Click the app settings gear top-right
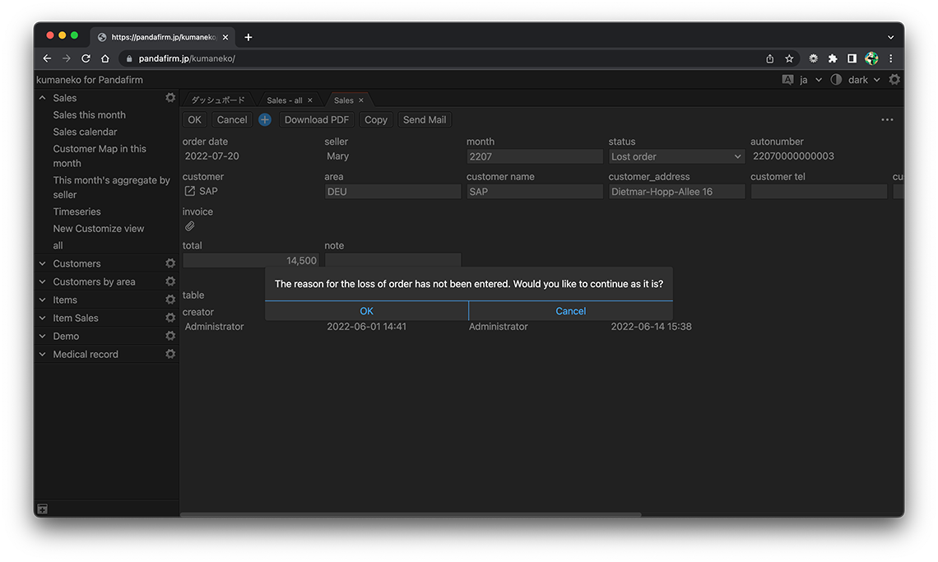Image resolution: width=938 pixels, height=562 pixels. point(894,80)
